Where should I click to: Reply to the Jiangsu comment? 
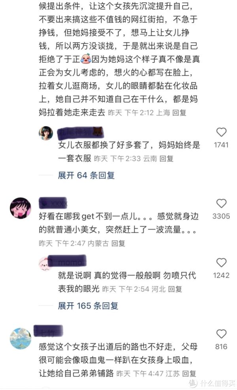(189, 373)
